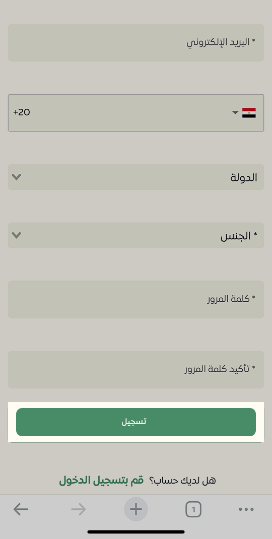272x539 pixels.
Task: Open a new tab with the plus icon
Action: tap(136, 509)
